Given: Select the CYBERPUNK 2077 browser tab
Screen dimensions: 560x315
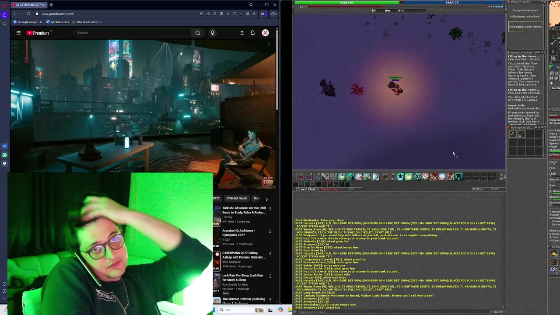Looking at the screenshot, I should click(29, 5).
